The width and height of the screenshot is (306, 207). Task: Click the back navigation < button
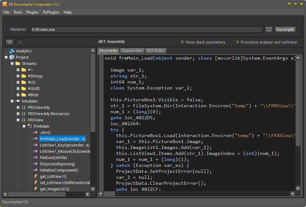click(9, 42)
